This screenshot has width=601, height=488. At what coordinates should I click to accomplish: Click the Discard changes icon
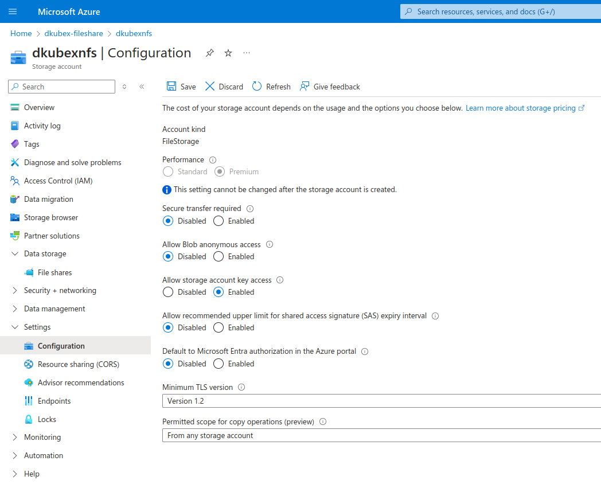click(210, 87)
